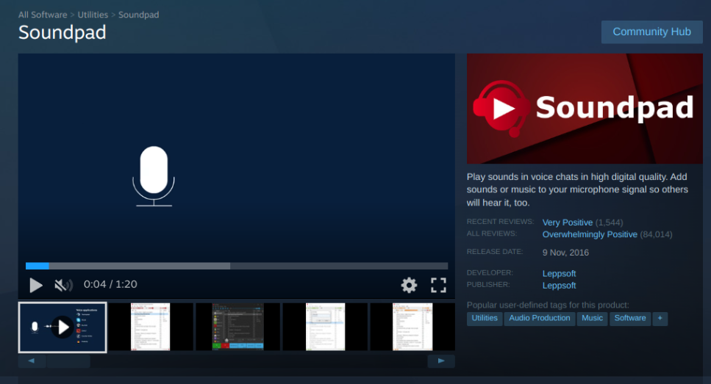Select the Audio Production tag
The height and width of the screenshot is (384, 711).
[539, 319]
